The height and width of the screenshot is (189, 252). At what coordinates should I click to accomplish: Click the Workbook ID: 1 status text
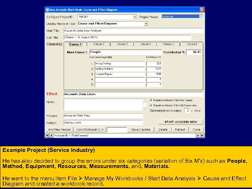[71, 135]
